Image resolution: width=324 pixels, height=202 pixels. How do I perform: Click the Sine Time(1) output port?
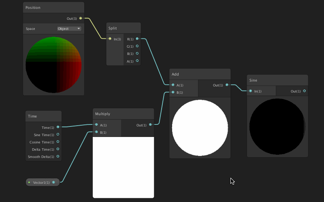pos(58,135)
